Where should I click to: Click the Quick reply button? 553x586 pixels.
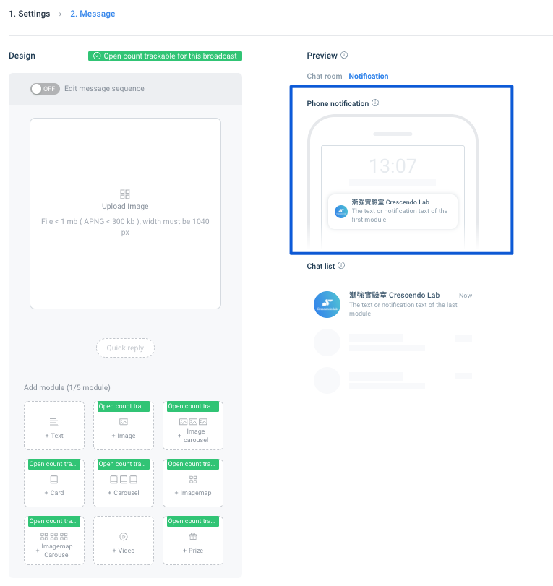125,348
